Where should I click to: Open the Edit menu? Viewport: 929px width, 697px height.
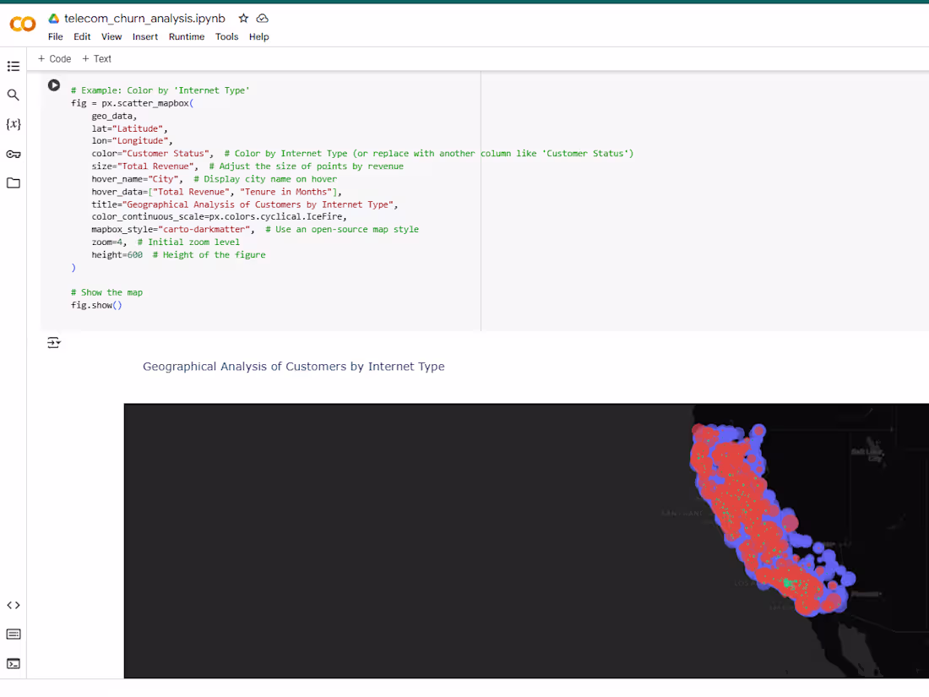click(x=82, y=36)
